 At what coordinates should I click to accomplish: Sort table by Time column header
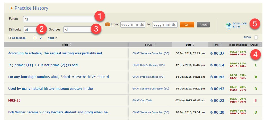pos(217,45)
